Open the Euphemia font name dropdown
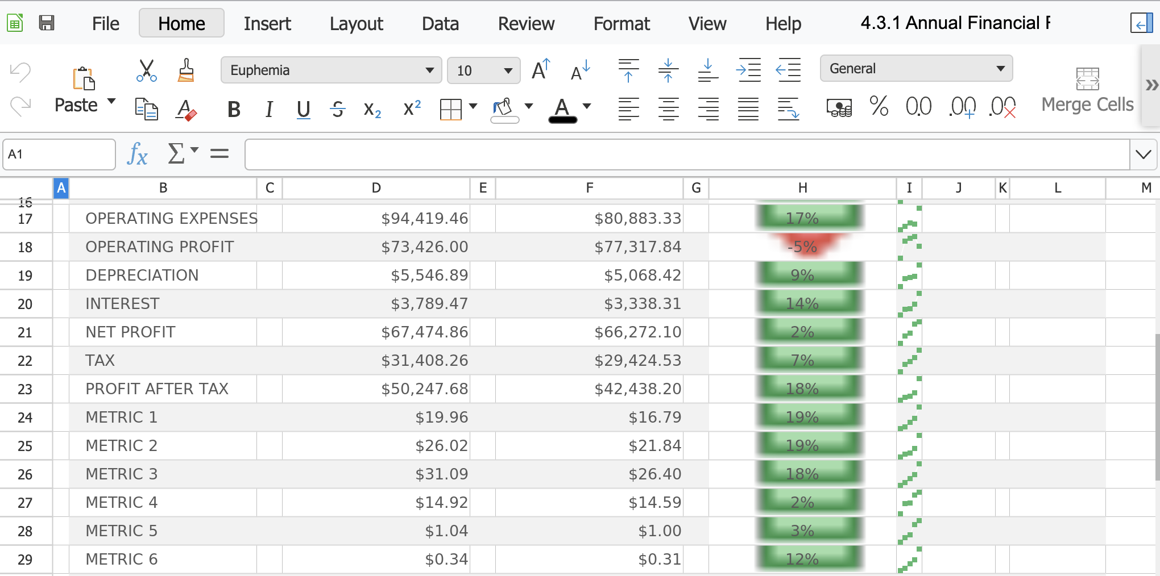 (429, 70)
